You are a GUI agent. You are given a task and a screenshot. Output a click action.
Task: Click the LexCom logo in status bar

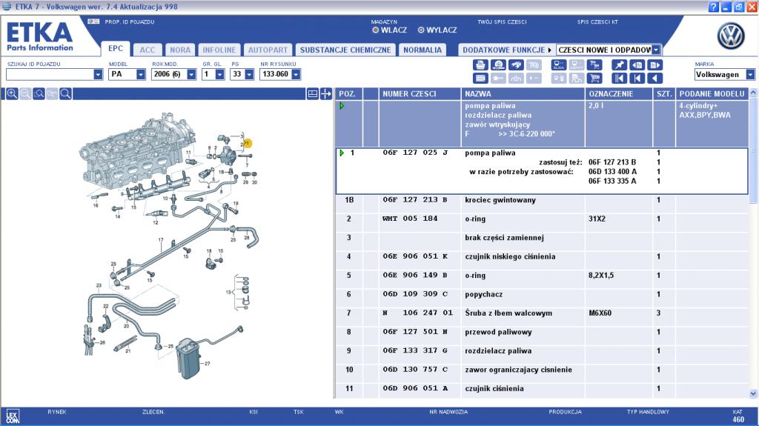point(13,417)
